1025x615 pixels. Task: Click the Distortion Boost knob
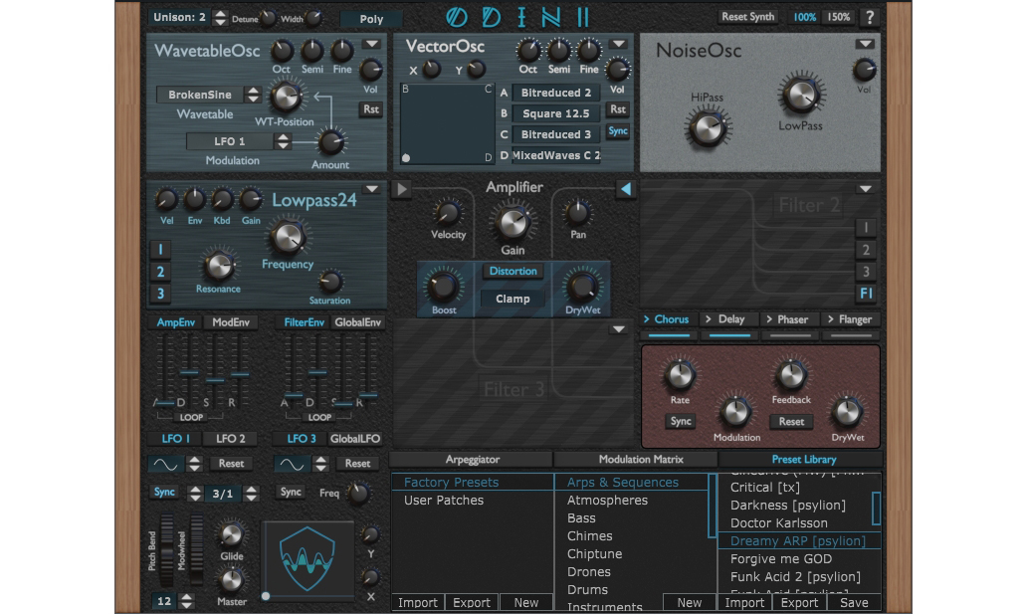(x=443, y=287)
